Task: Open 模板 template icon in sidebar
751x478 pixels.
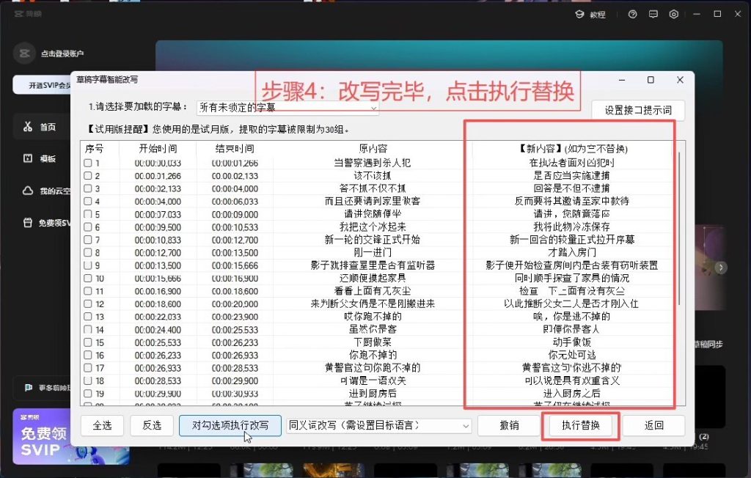Action: tap(28, 158)
